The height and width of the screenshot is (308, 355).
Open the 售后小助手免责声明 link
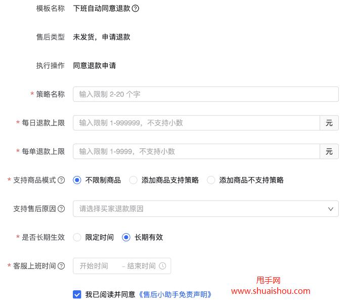tap(175, 294)
